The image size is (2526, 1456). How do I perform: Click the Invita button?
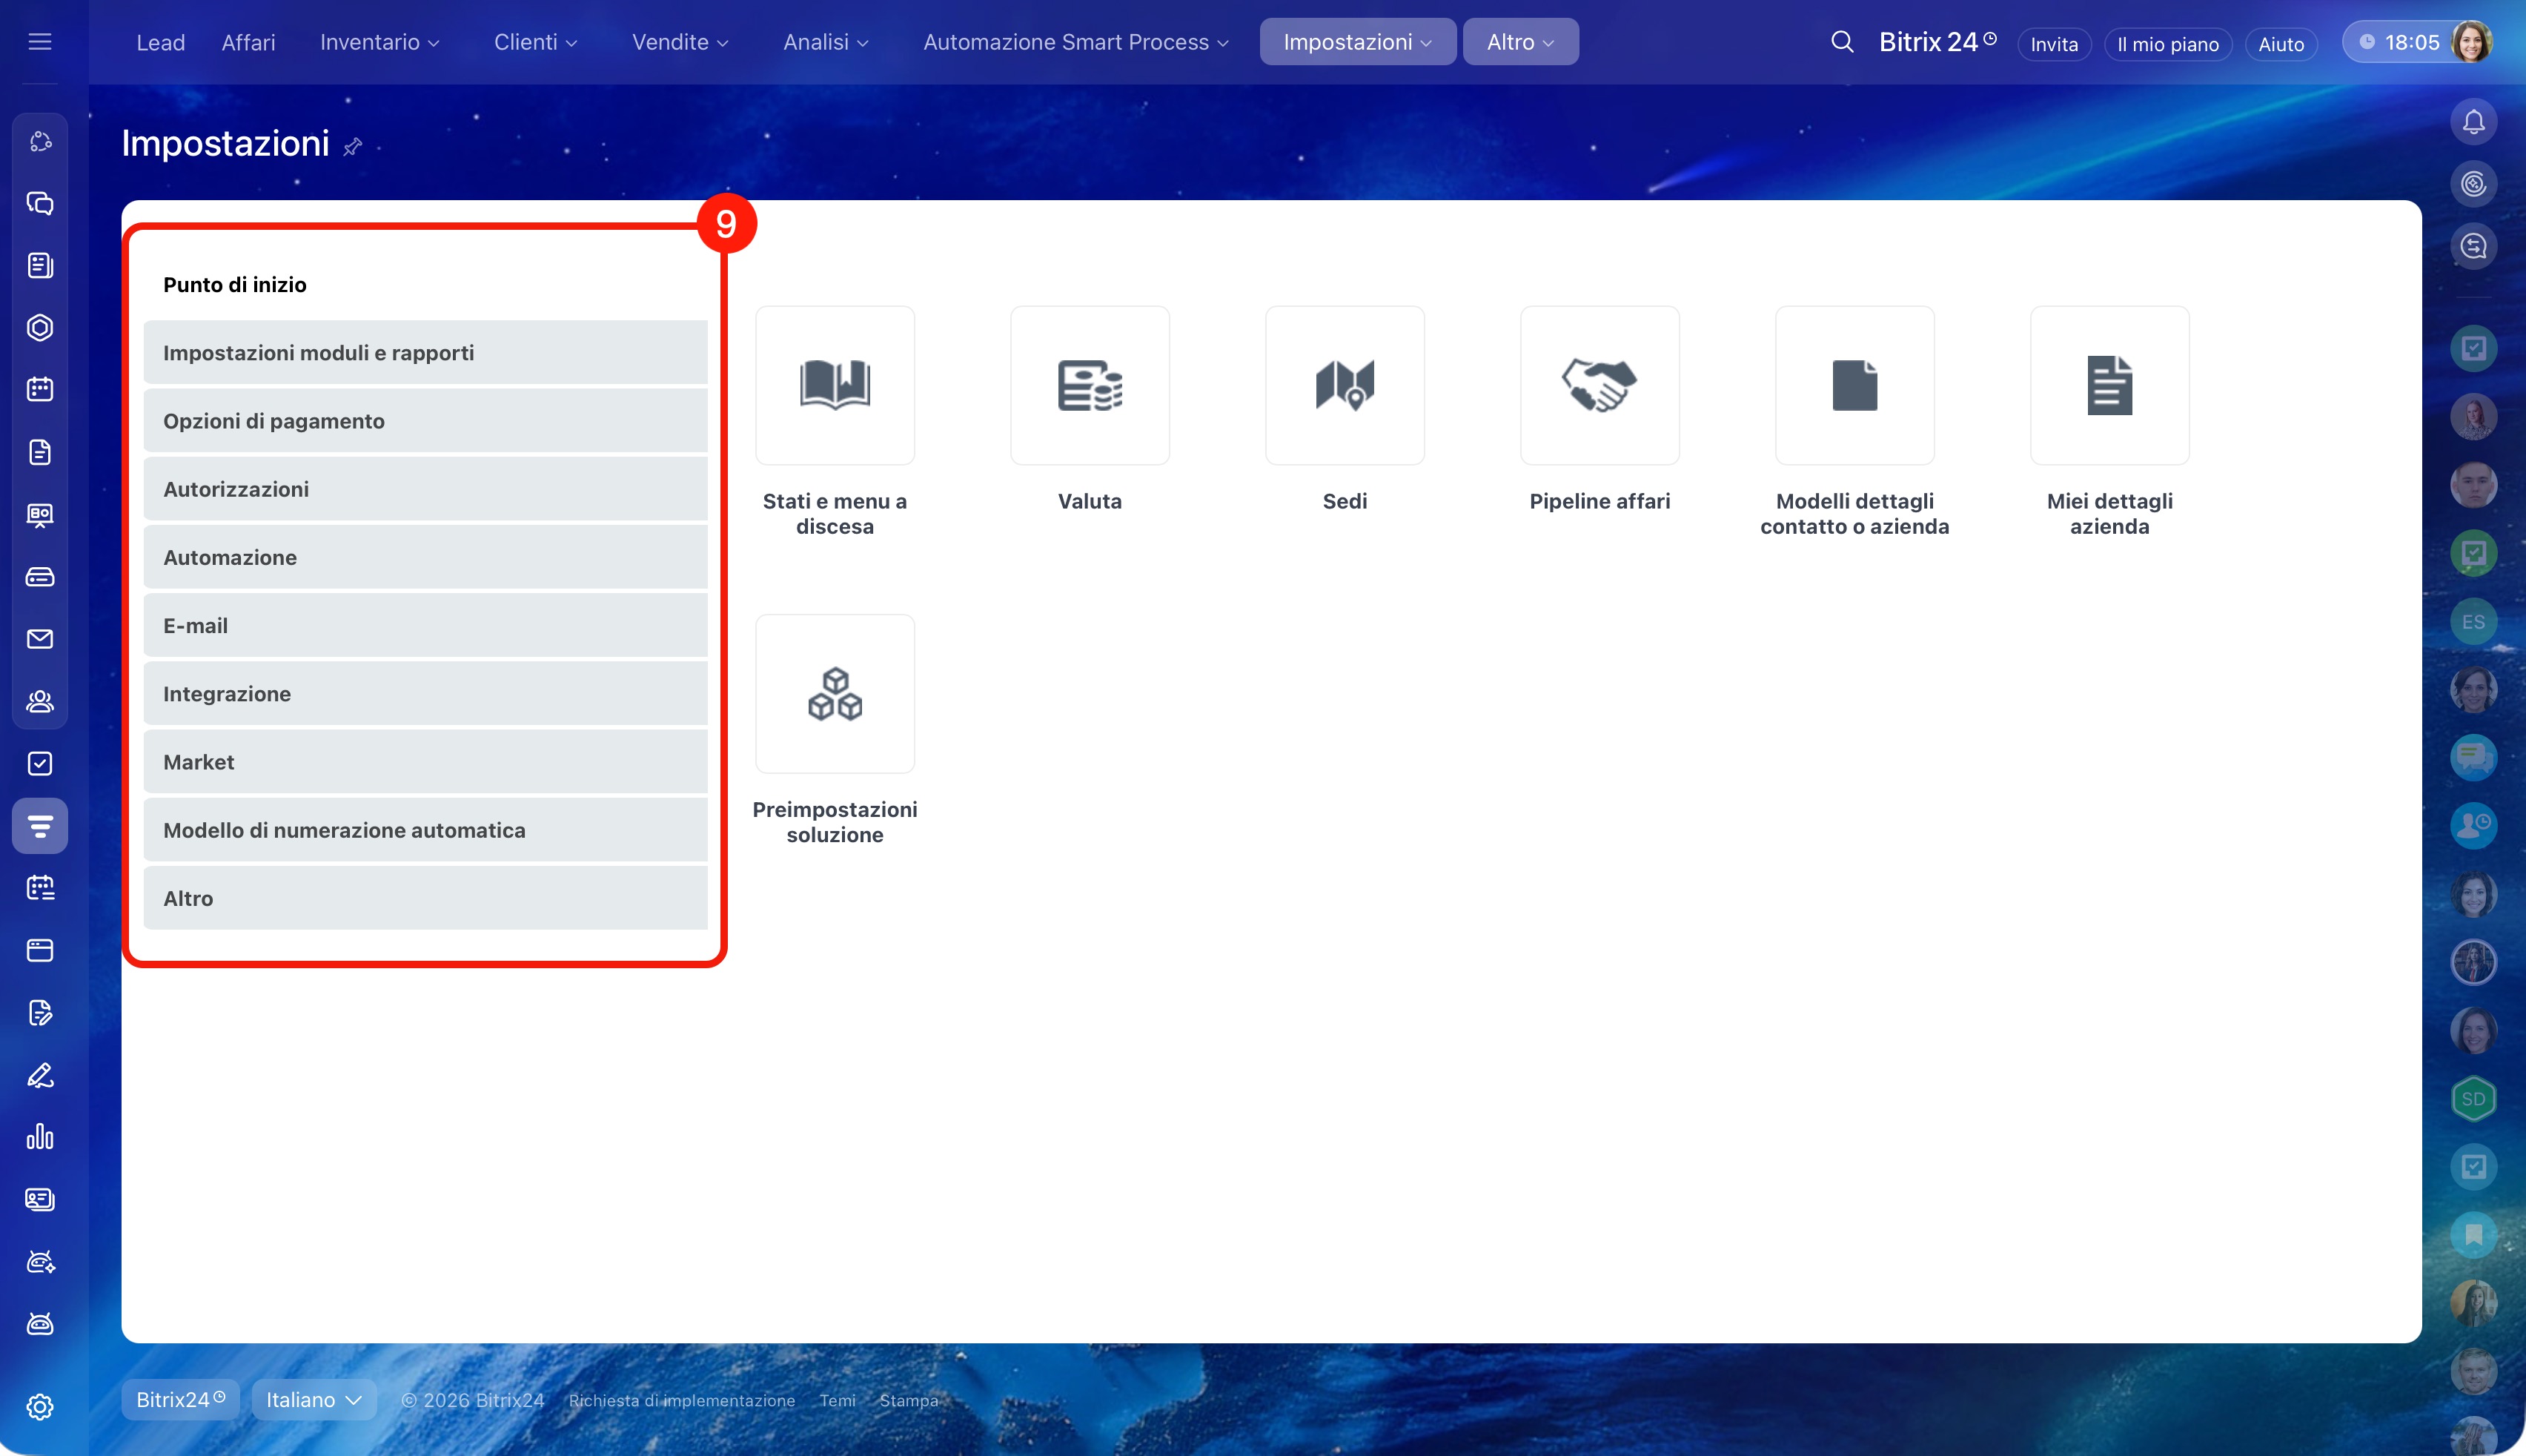[x=2053, y=44]
